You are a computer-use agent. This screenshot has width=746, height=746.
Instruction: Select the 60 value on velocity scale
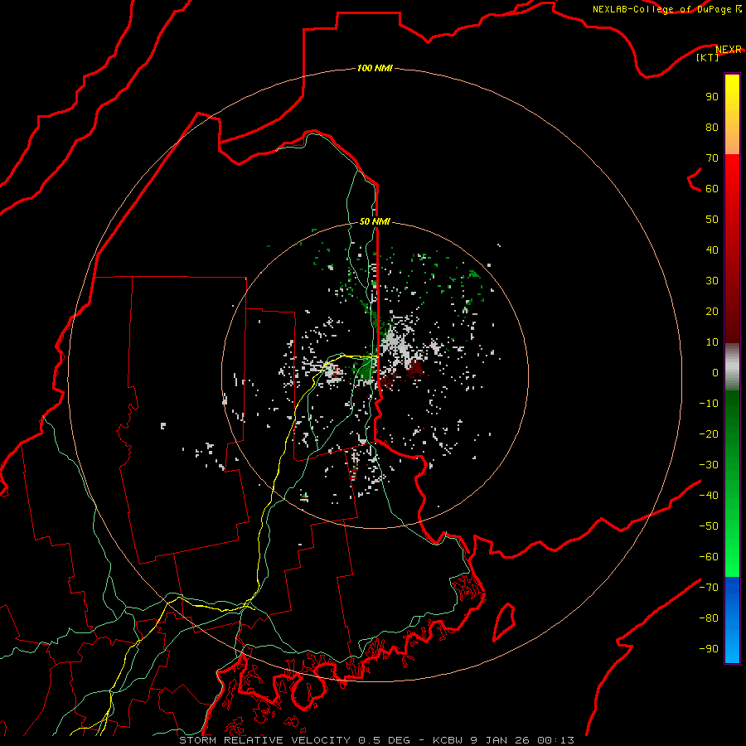pos(712,188)
